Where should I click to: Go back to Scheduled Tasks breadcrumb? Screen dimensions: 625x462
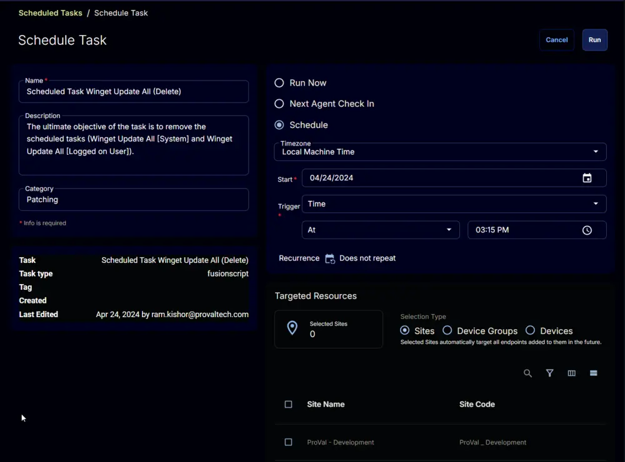(x=50, y=12)
